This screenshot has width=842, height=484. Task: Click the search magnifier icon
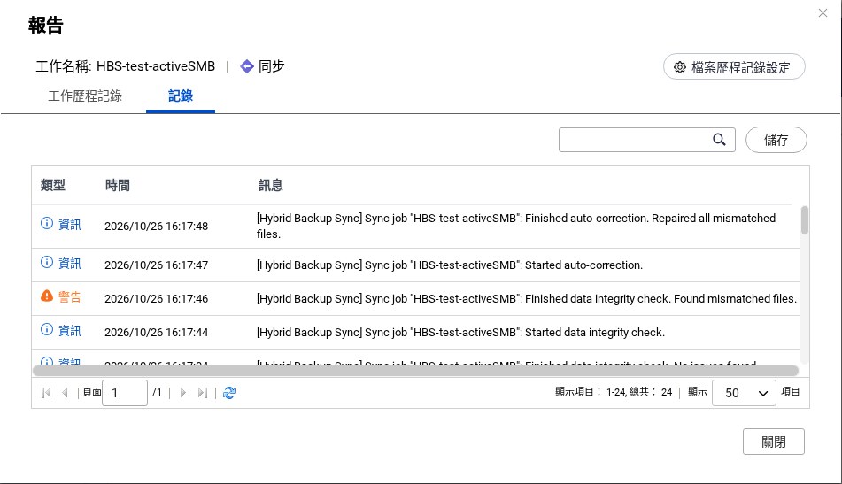719,140
